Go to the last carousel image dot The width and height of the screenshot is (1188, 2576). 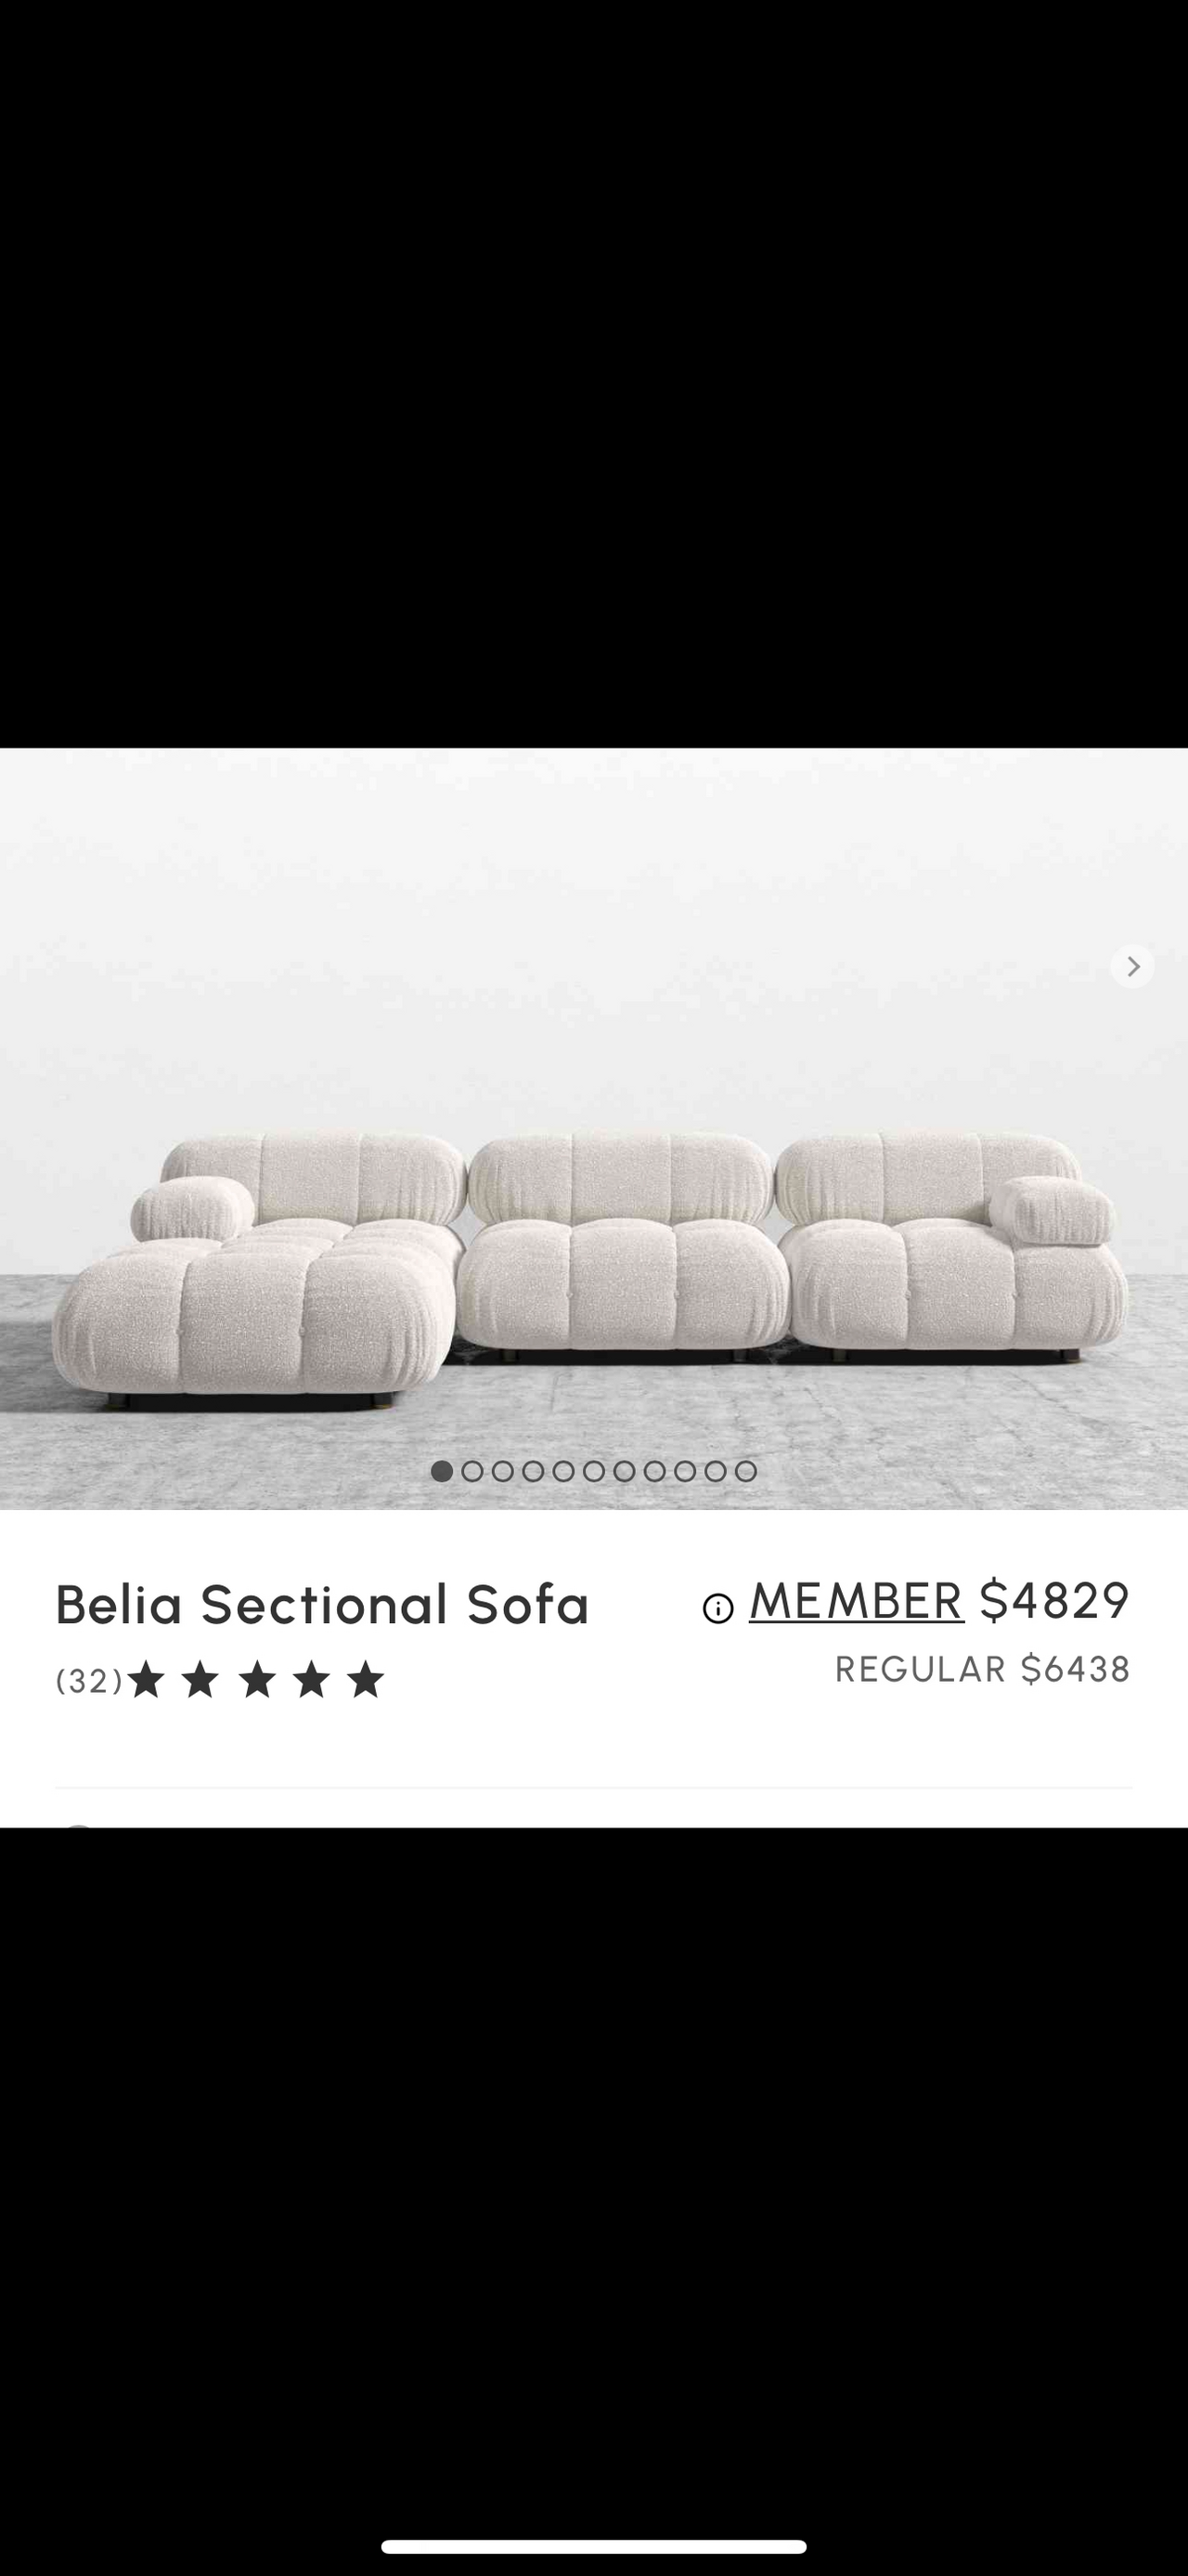tap(745, 1471)
